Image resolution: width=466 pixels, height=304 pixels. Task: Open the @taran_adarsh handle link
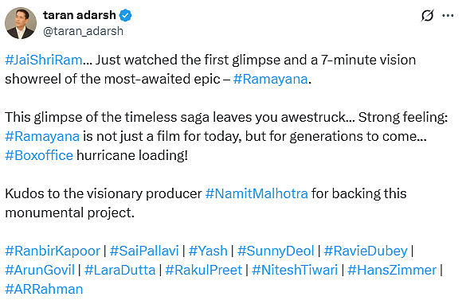click(x=83, y=31)
